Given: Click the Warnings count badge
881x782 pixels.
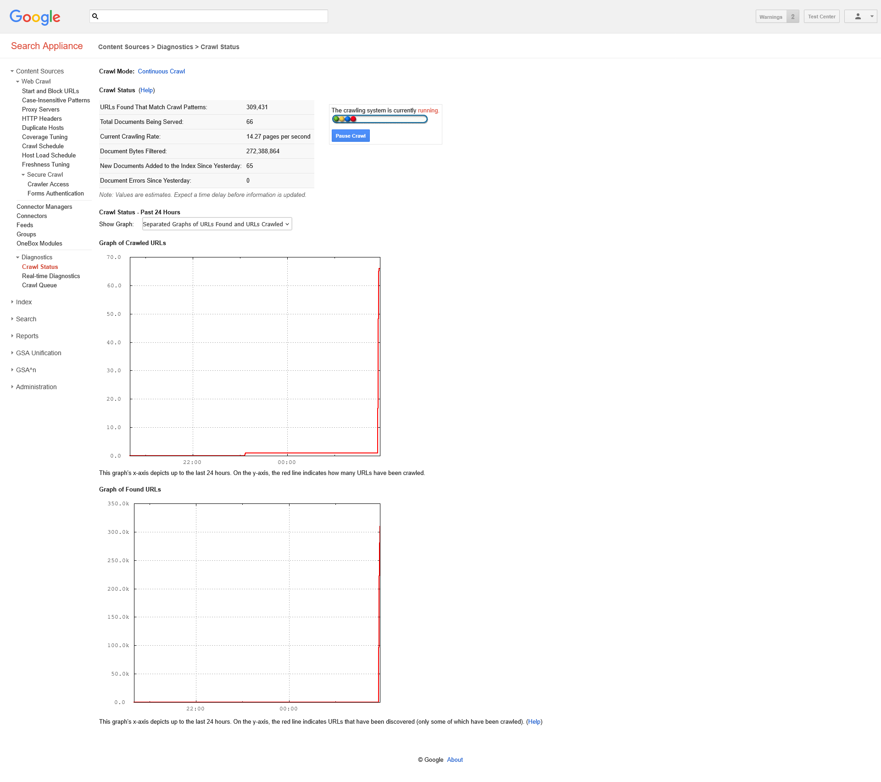Looking at the screenshot, I should [792, 17].
